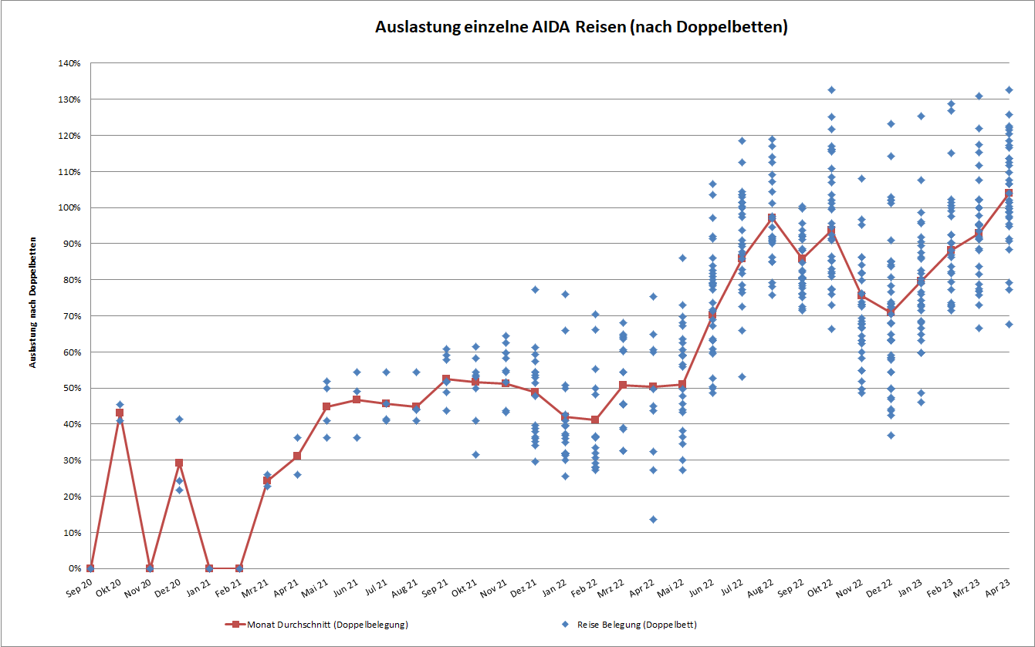This screenshot has height=647, width=1035.
Task: Select the red average marker above Jan 22
Action: [564, 416]
